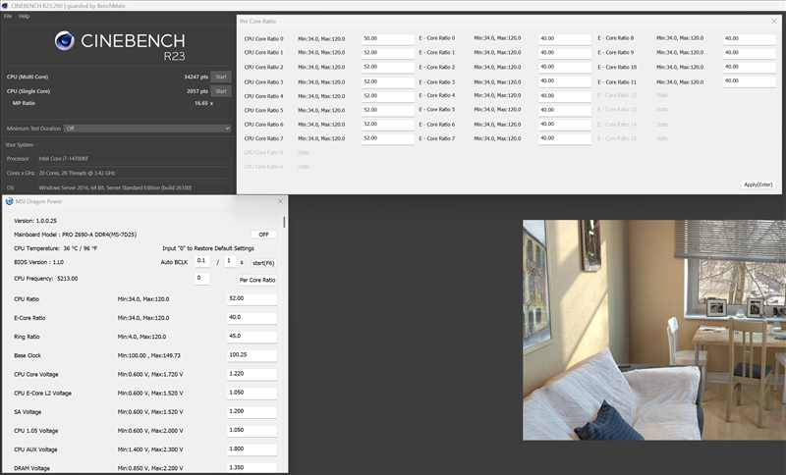Viewport: 786px width, 475px height.
Task: Click the MSI Dragon Power title icon
Action: pos(9,201)
